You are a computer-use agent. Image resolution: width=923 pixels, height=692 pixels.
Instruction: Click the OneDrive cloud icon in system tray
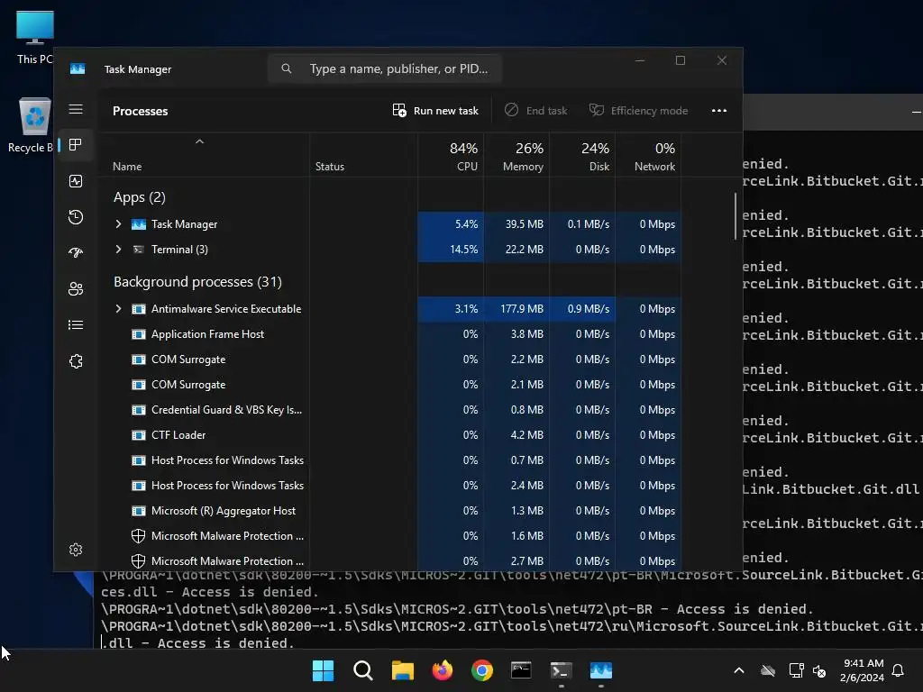pyautogui.click(x=768, y=670)
